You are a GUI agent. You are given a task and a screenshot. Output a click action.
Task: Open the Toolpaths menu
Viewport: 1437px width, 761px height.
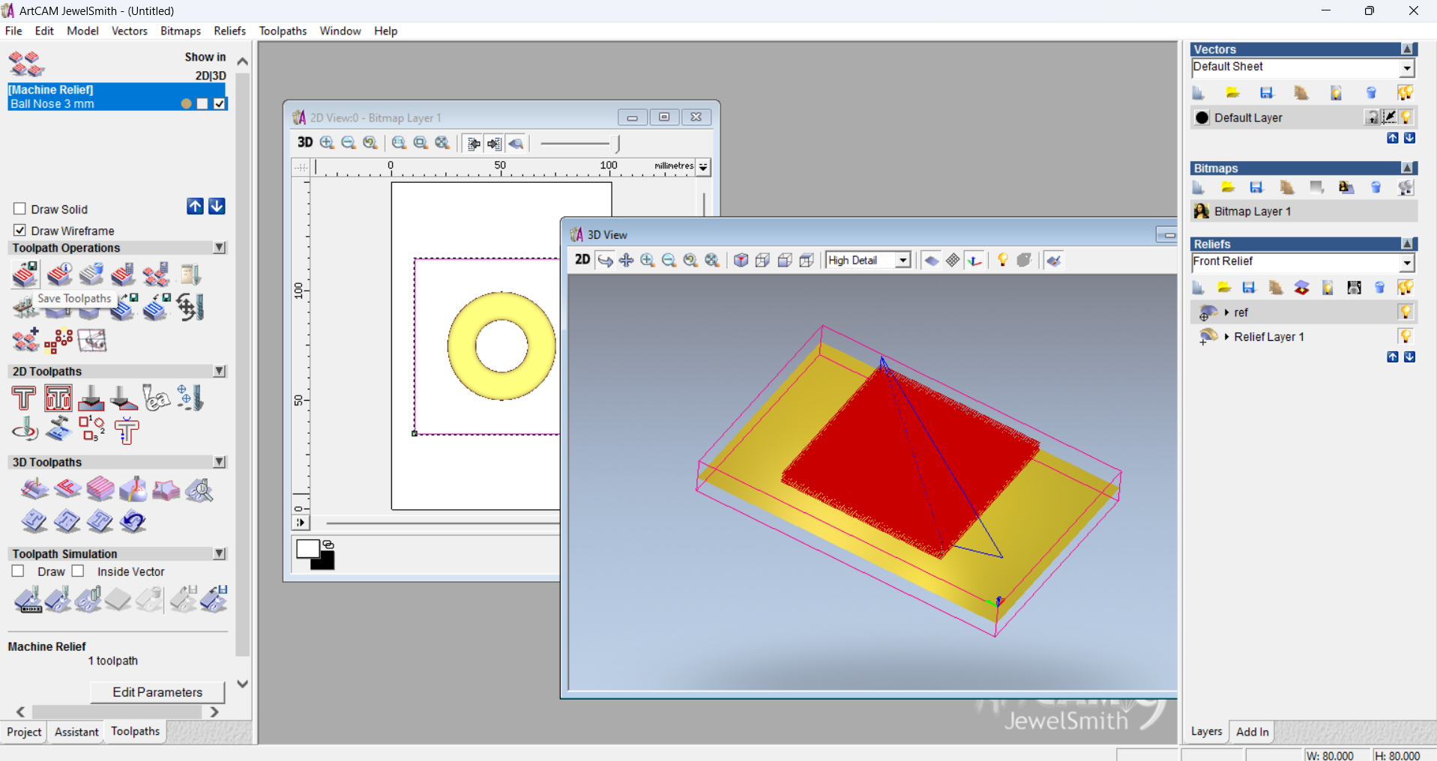click(283, 31)
